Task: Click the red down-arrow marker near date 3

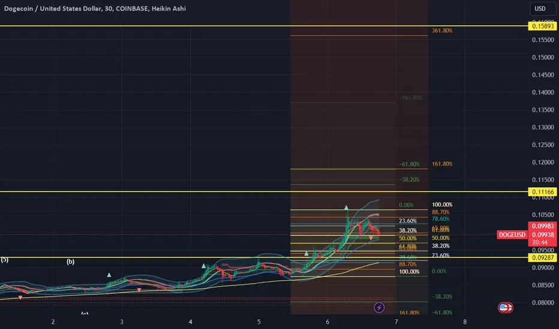Action: click(x=139, y=290)
